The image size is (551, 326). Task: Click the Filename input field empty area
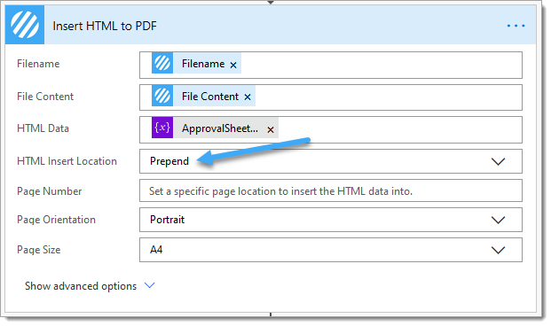point(382,66)
